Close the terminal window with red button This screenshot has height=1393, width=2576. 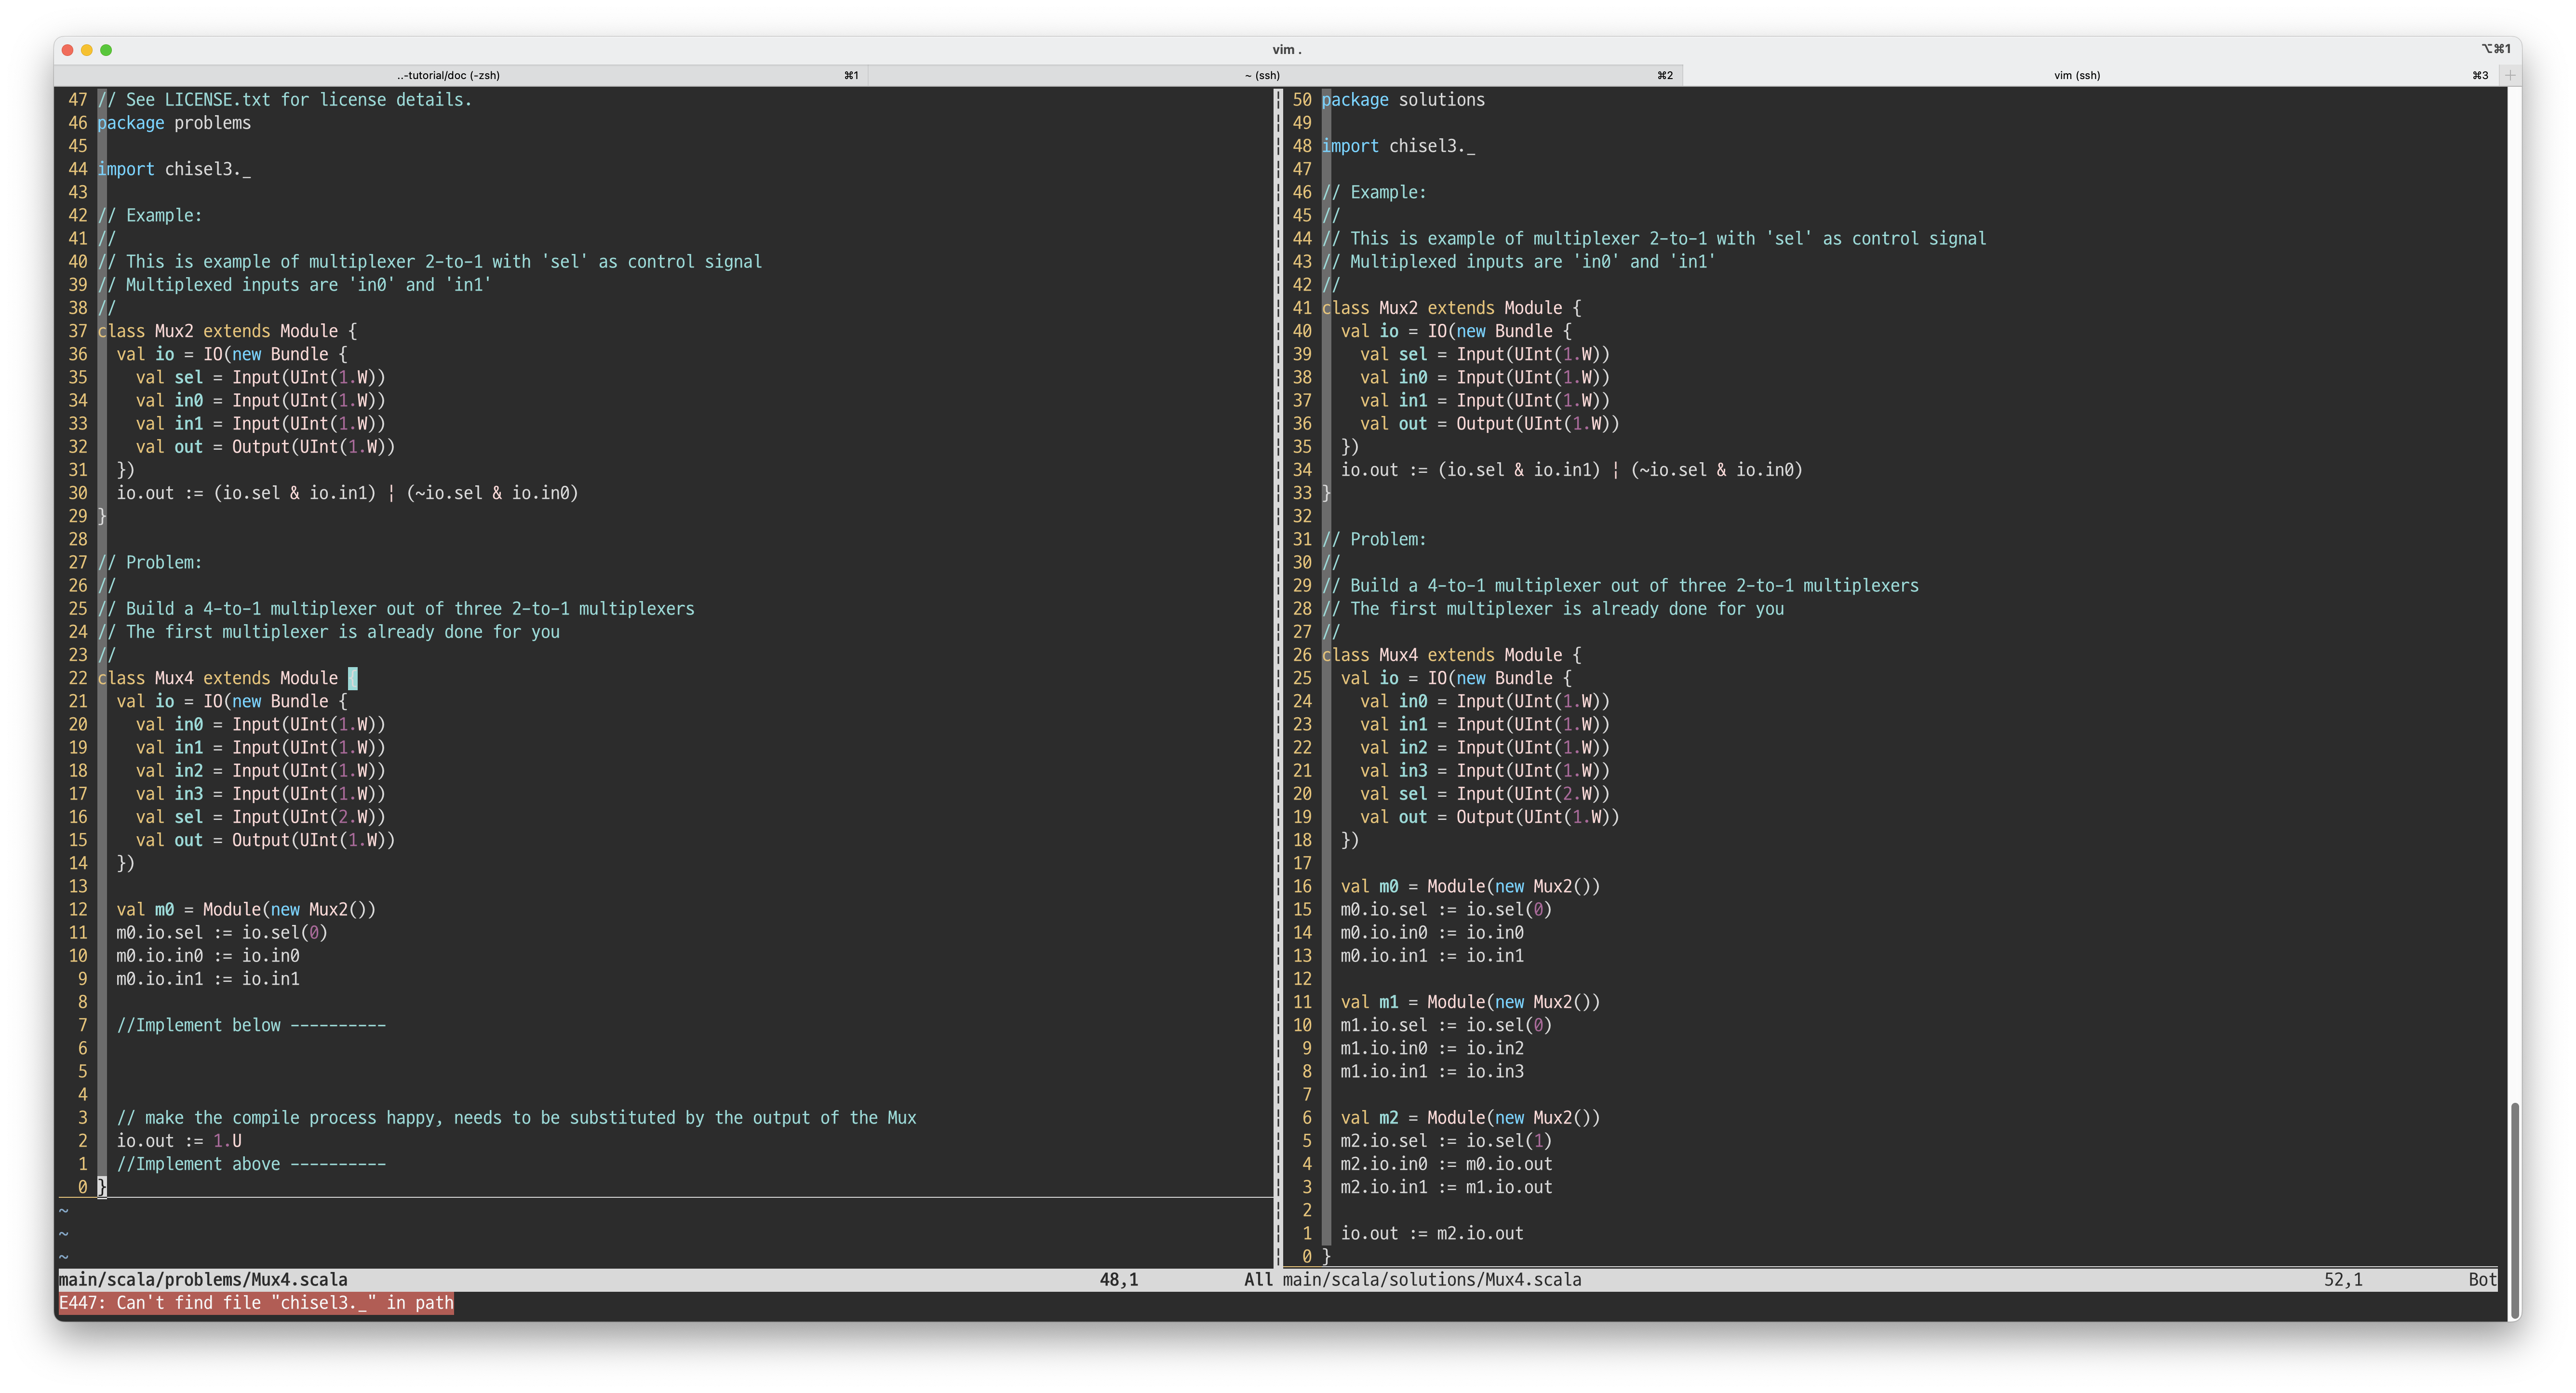pos(68,49)
